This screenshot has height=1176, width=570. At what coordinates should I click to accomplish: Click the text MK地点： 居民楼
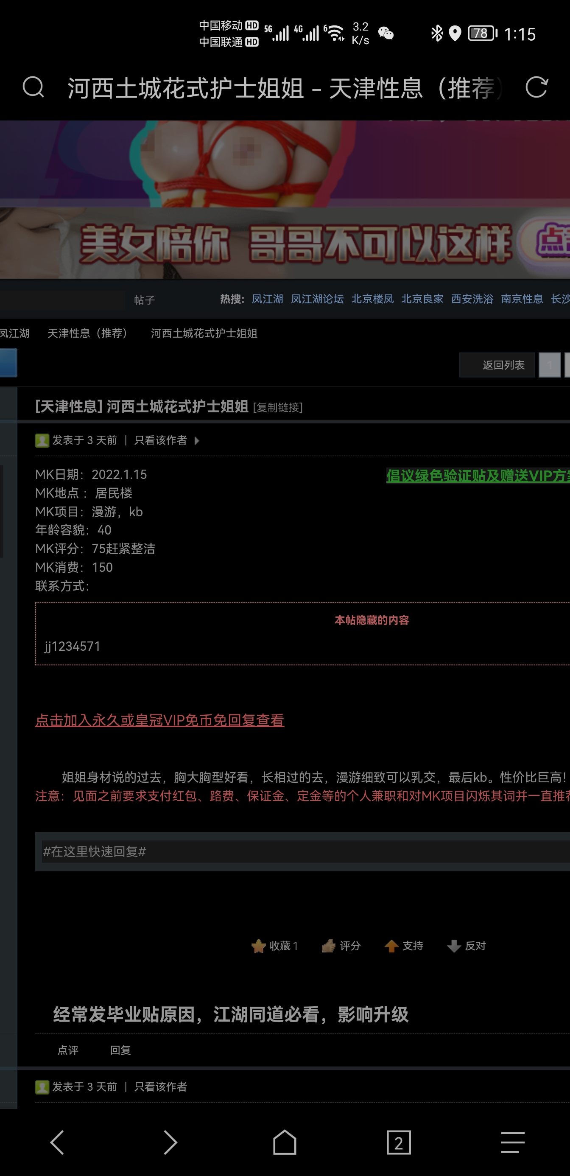84,493
